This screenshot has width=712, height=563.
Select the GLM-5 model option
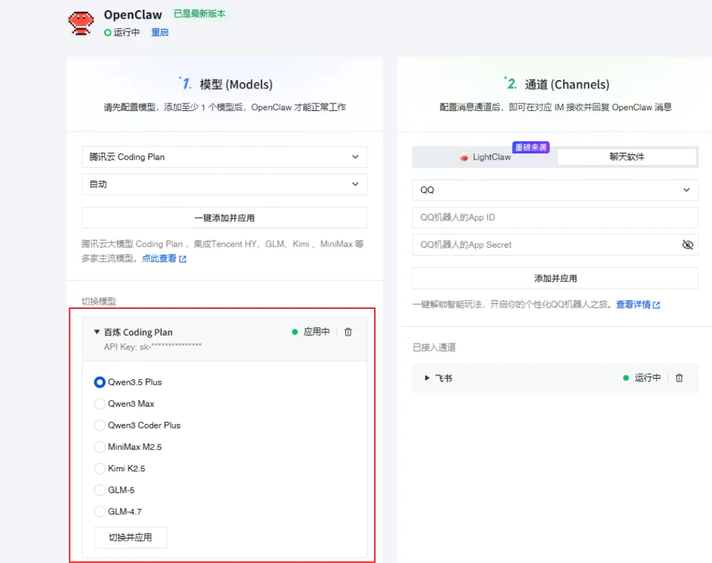[99, 490]
